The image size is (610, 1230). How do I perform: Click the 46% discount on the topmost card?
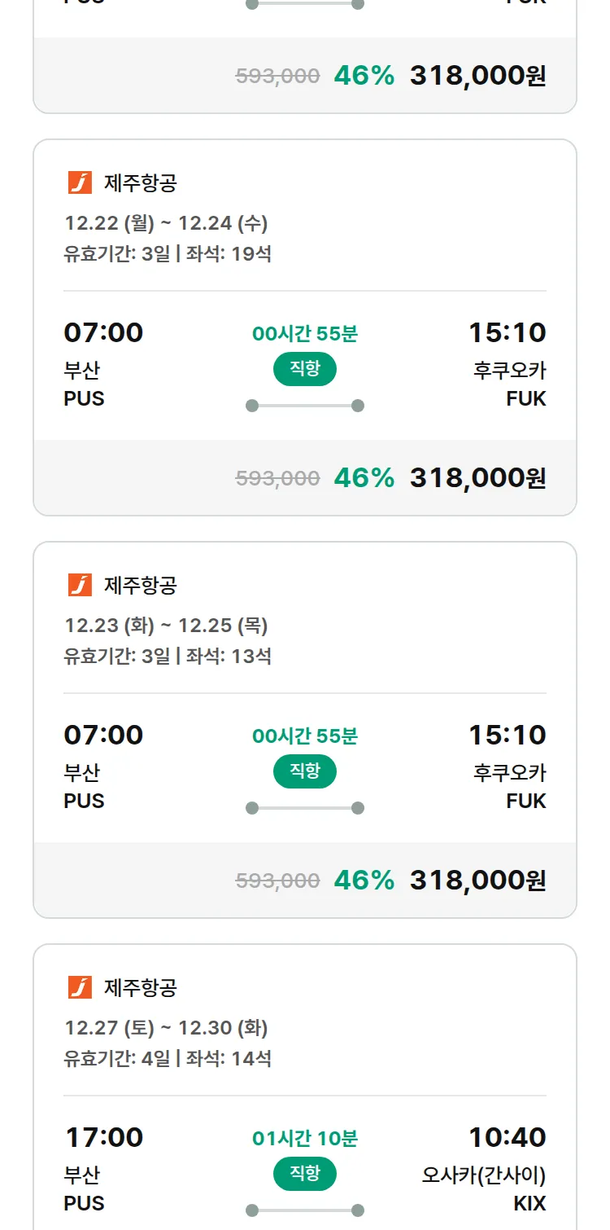click(364, 76)
